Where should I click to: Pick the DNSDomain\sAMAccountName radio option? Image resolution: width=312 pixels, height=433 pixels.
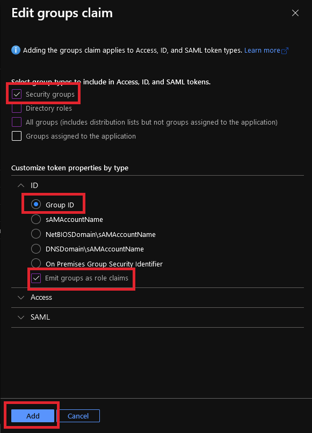[x=36, y=249]
